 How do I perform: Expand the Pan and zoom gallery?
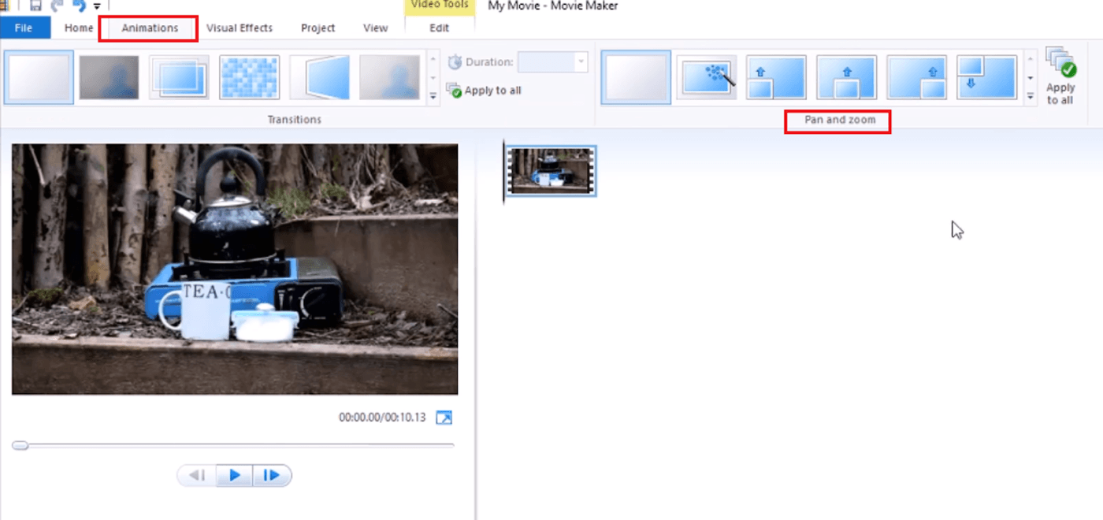1031,96
